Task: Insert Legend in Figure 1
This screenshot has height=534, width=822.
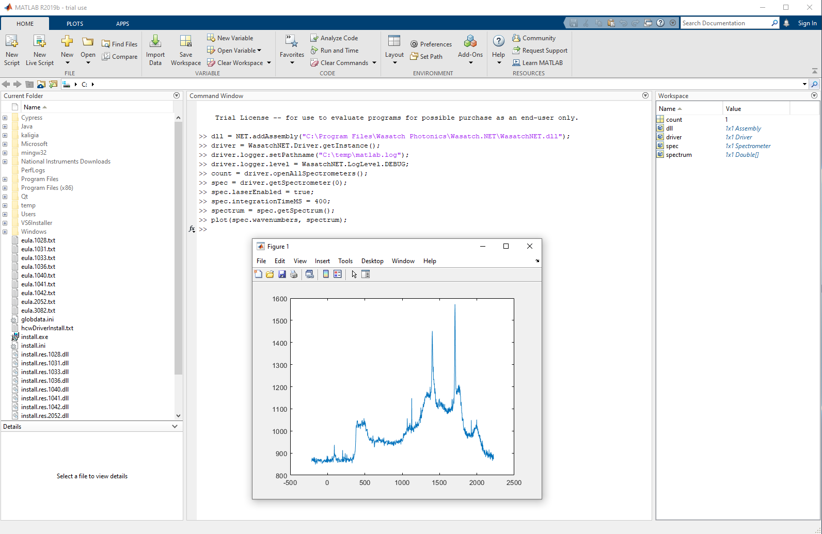Action: pos(338,274)
